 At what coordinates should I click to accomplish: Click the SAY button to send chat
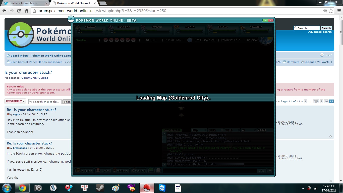[261, 171]
